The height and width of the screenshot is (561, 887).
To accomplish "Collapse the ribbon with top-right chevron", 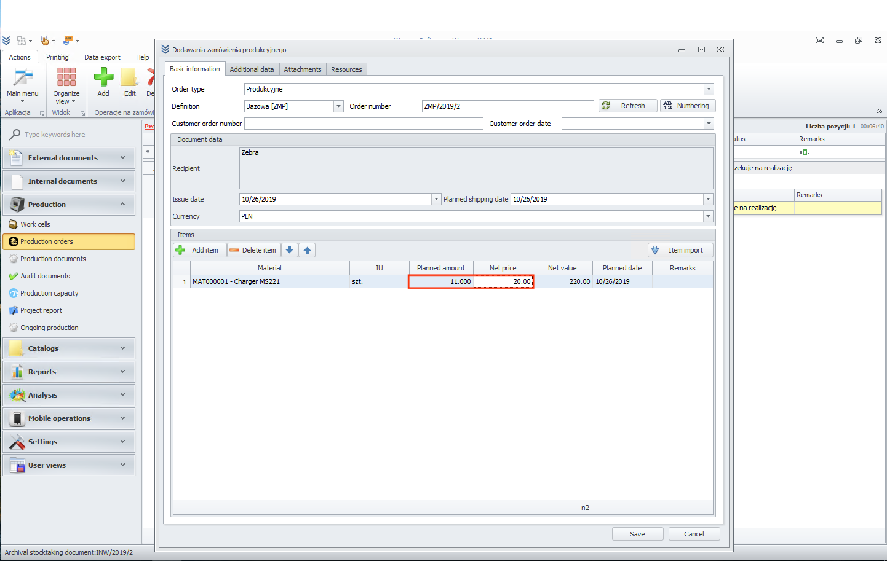I will pos(879,111).
